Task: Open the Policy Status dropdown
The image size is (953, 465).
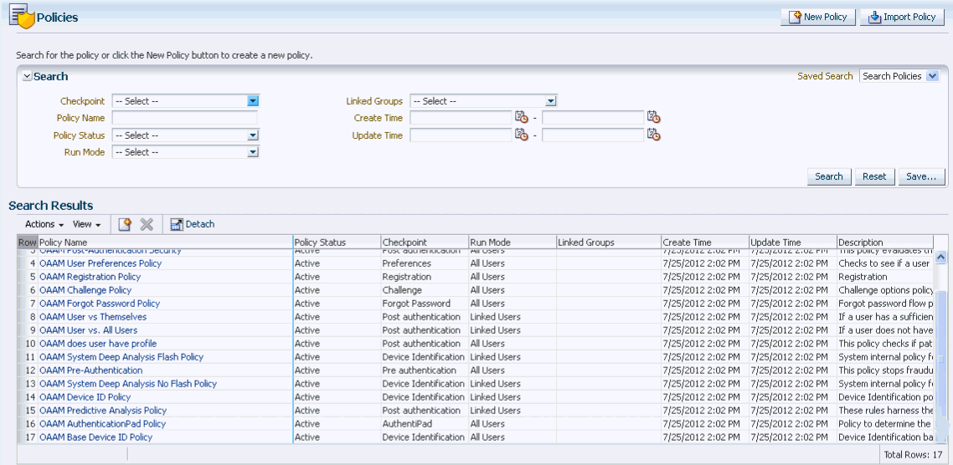Action: (x=185, y=135)
